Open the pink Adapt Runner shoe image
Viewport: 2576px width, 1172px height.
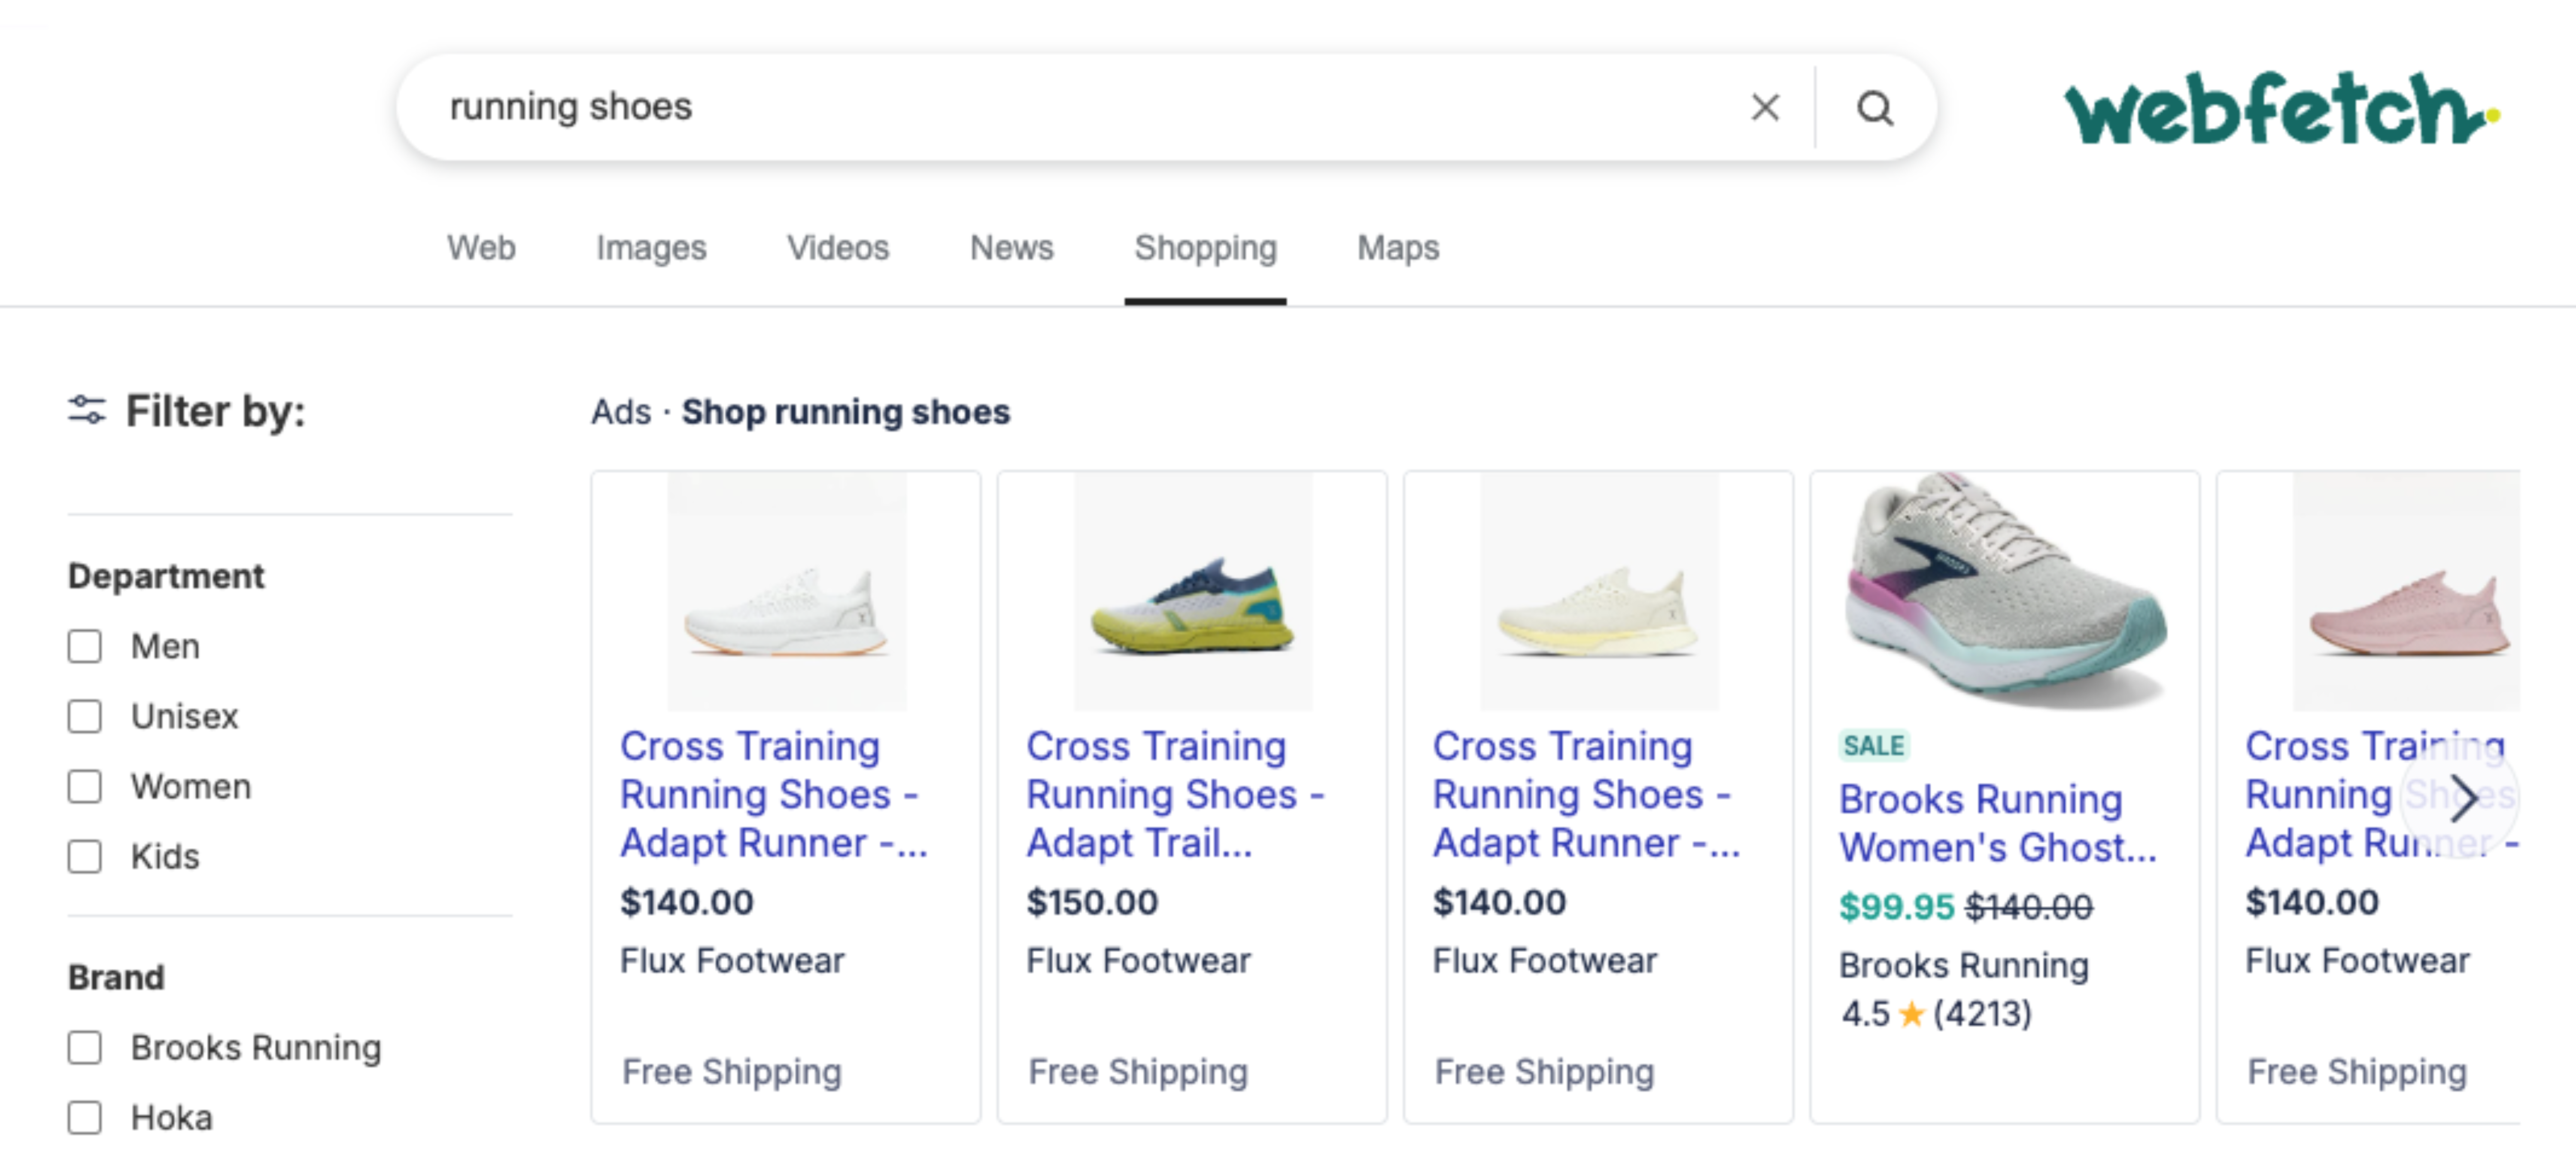click(2406, 591)
